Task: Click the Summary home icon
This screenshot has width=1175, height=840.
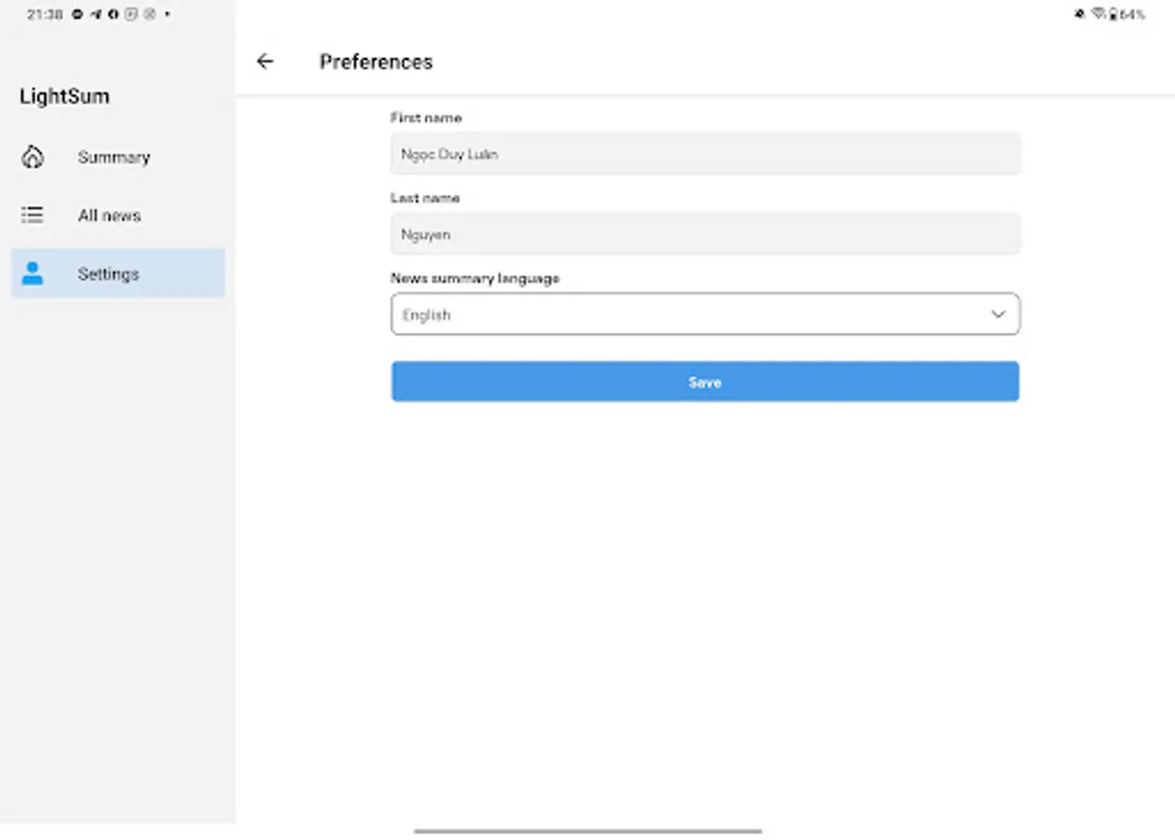Action: coord(33,157)
